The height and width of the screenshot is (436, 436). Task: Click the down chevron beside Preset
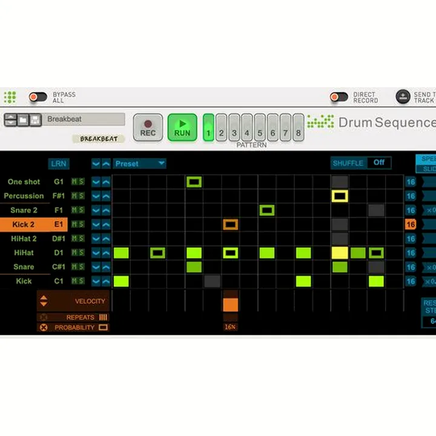tap(96, 163)
